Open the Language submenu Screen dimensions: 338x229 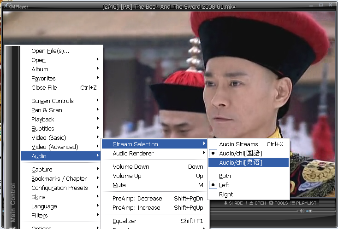[61, 206]
